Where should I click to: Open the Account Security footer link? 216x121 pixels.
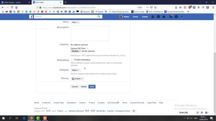coord(137,103)
